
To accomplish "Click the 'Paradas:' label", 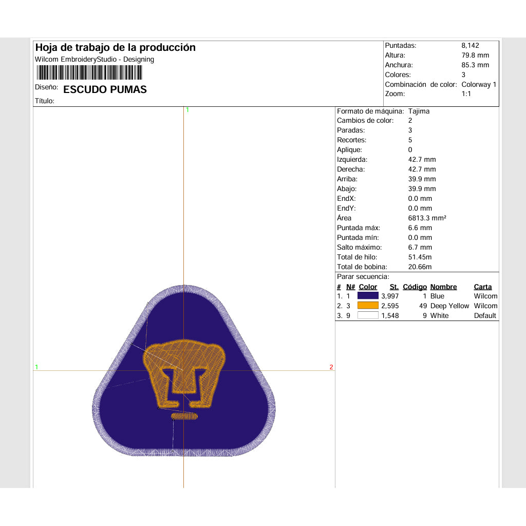I will pos(350,130).
